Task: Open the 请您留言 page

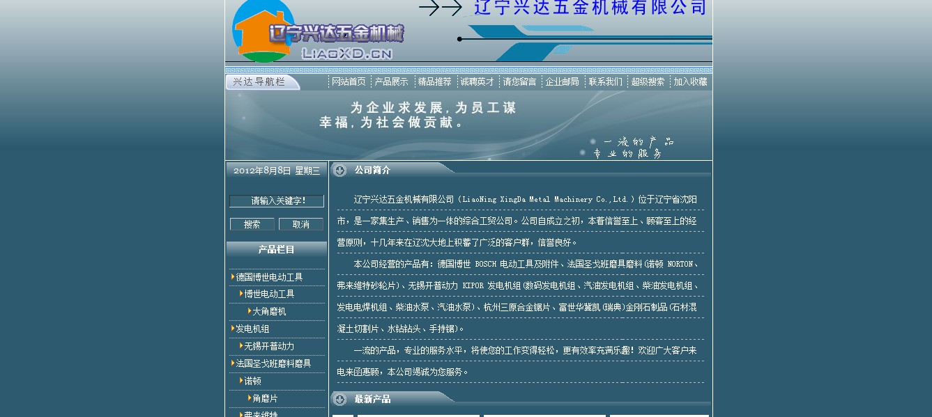Action: (520, 82)
